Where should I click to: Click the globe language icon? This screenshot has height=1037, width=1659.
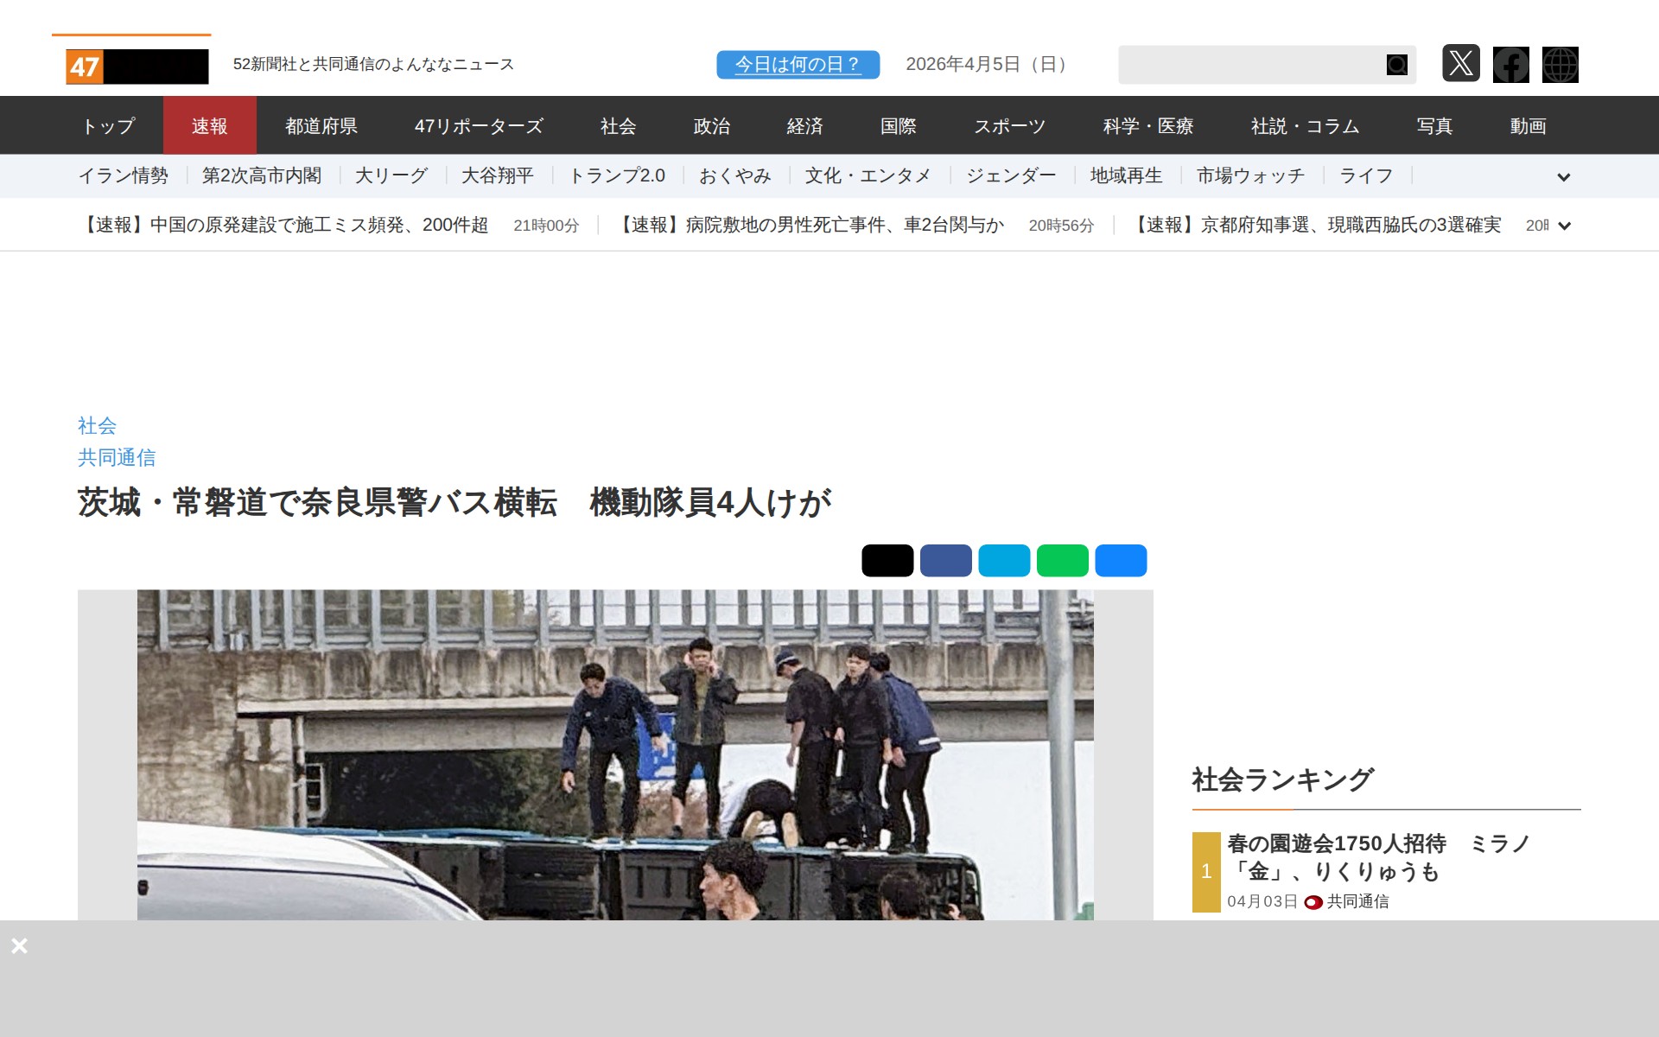pos(1560,64)
